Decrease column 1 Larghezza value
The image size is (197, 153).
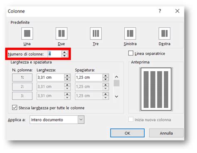67,79
